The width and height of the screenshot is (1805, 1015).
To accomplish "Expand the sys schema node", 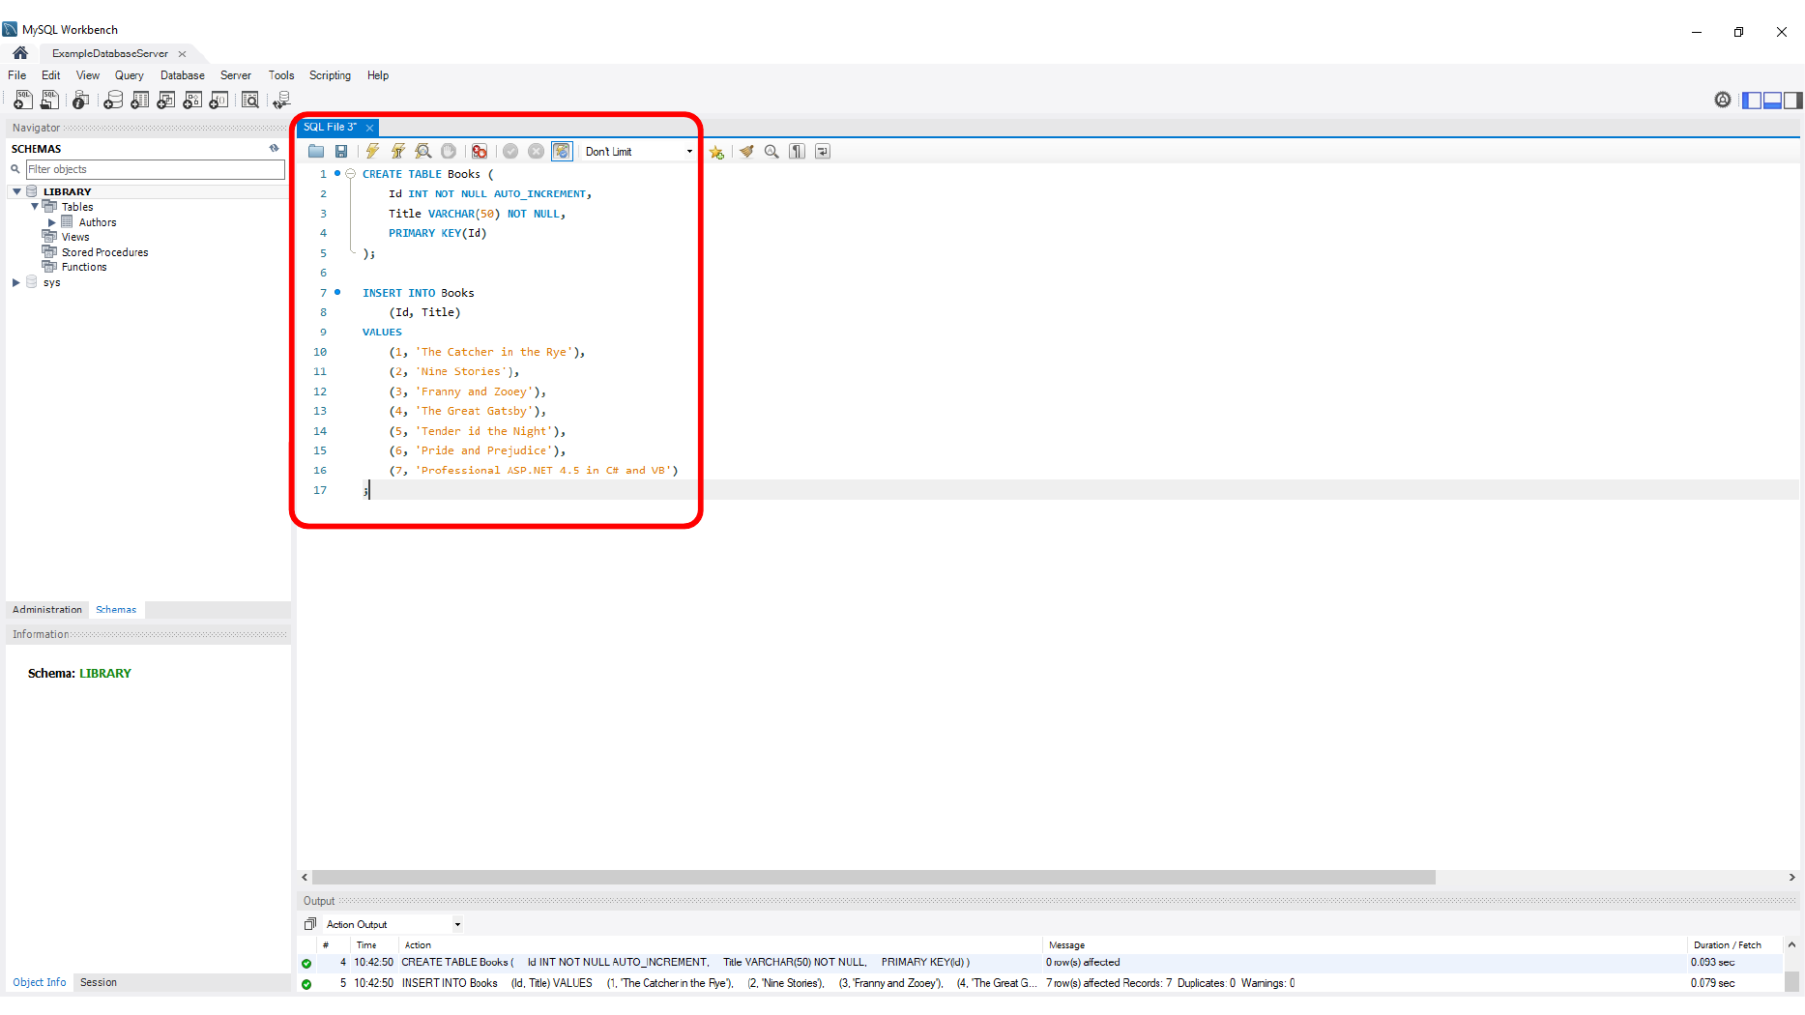I will click(16, 282).
